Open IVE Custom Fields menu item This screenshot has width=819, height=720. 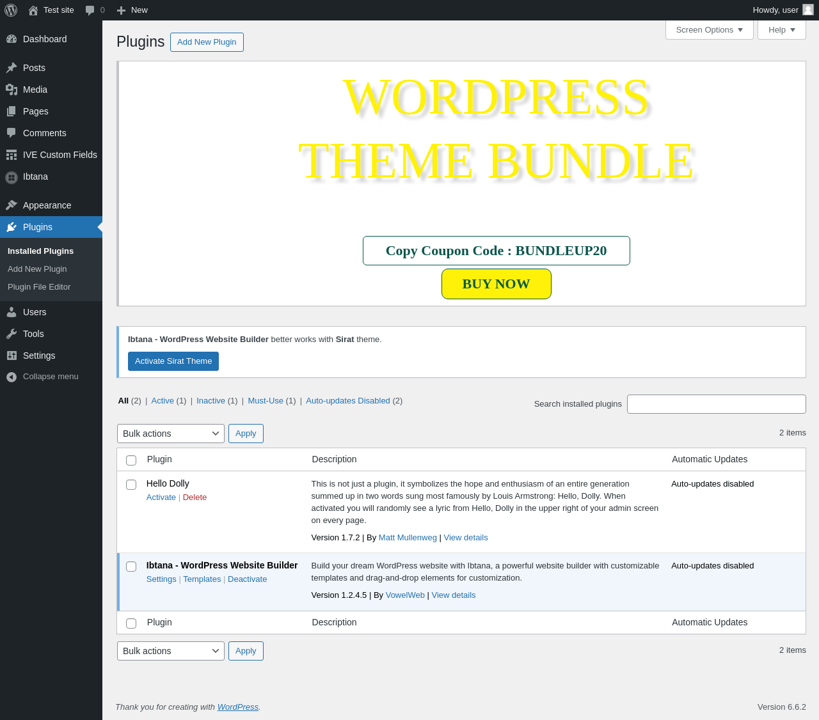click(x=51, y=155)
